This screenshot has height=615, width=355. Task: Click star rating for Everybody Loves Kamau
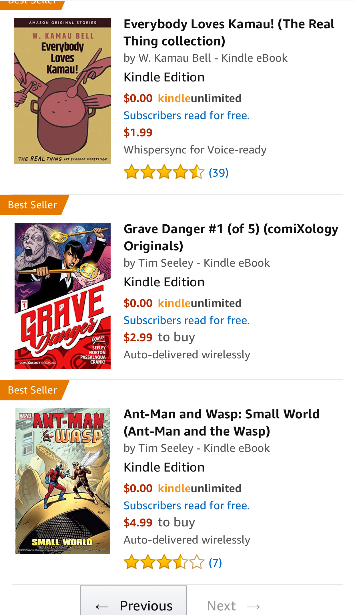(x=164, y=172)
